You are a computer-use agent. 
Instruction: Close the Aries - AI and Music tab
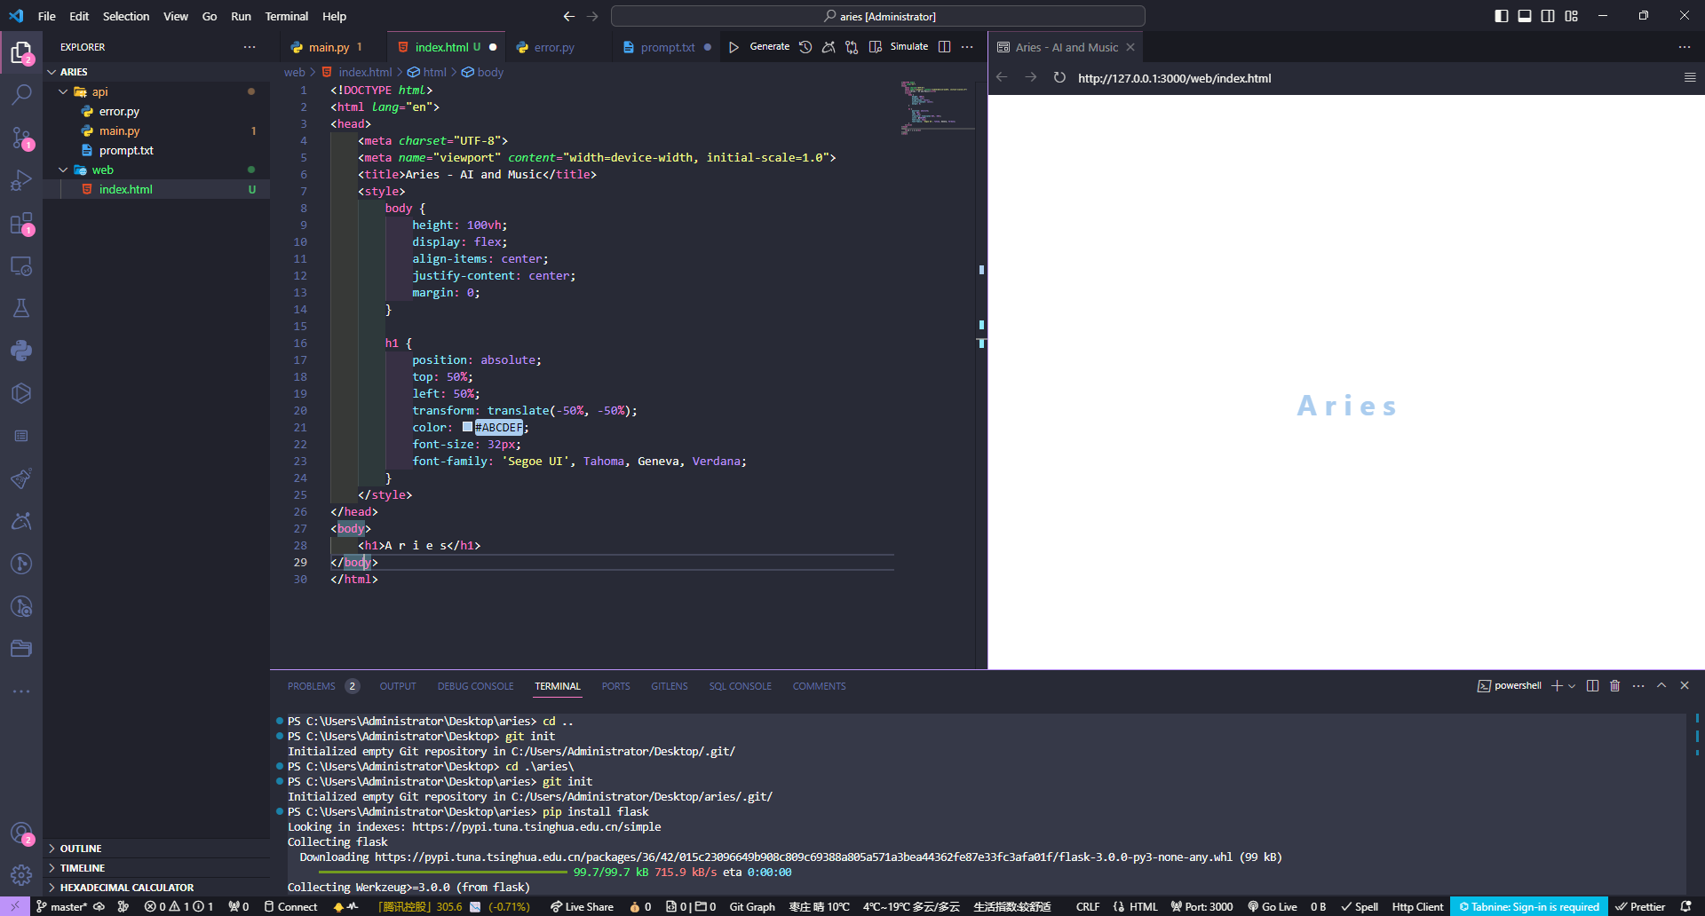[x=1130, y=47]
